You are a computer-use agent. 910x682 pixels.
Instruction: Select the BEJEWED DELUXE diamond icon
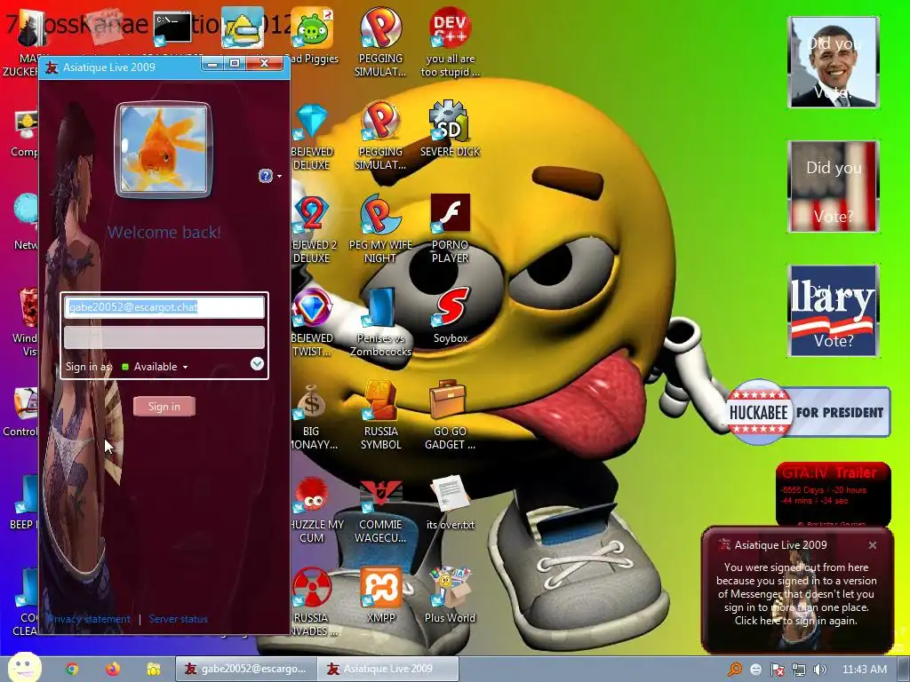(x=312, y=137)
